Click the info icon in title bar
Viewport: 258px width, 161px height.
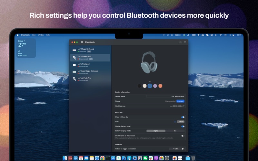coord(185,42)
